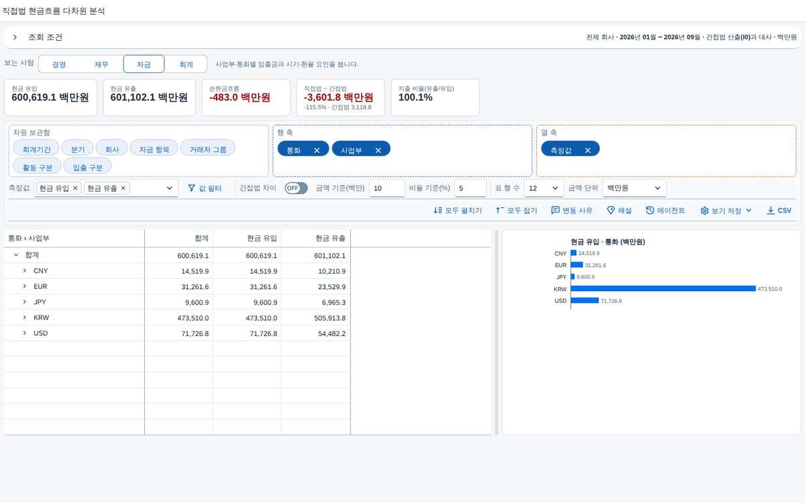805x503 pixels.
Task: Open the 보기 저장 menu
Action: pyautogui.click(x=727, y=211)
